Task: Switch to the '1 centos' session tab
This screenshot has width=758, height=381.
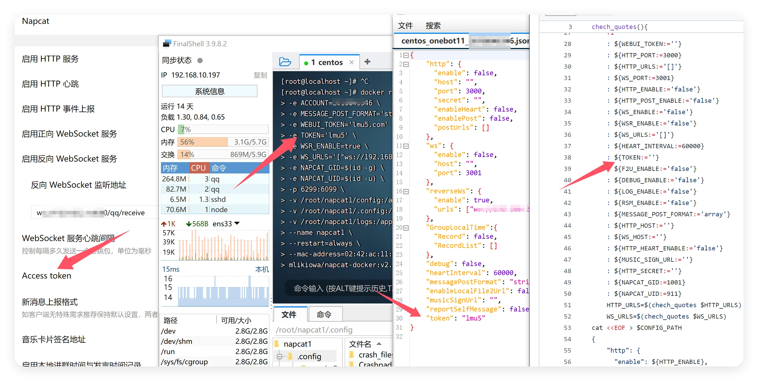Action: click(329, 62)
